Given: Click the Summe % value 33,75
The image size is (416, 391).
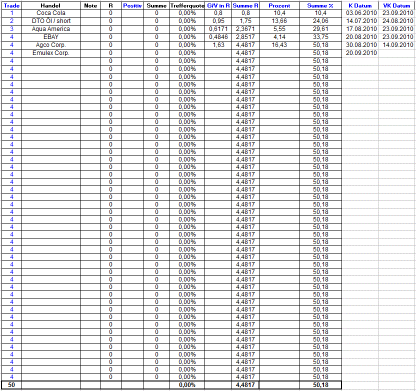Looking at the screenshot, I should pyautogui.click(x=320, y=37).
